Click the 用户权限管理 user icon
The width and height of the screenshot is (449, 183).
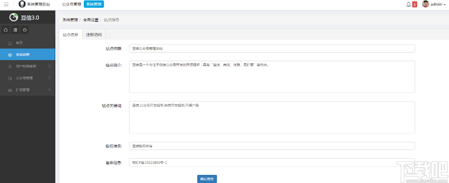(10, 66)
